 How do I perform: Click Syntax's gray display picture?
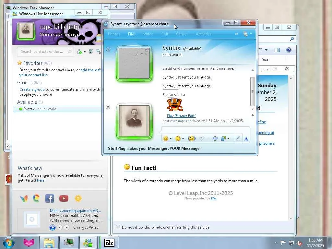(x=134, y=63)
